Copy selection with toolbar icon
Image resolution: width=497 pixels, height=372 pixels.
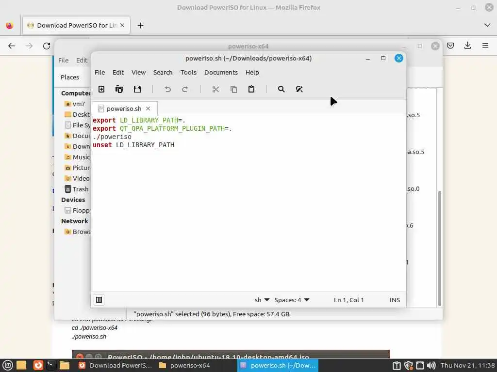coord(233,89)
